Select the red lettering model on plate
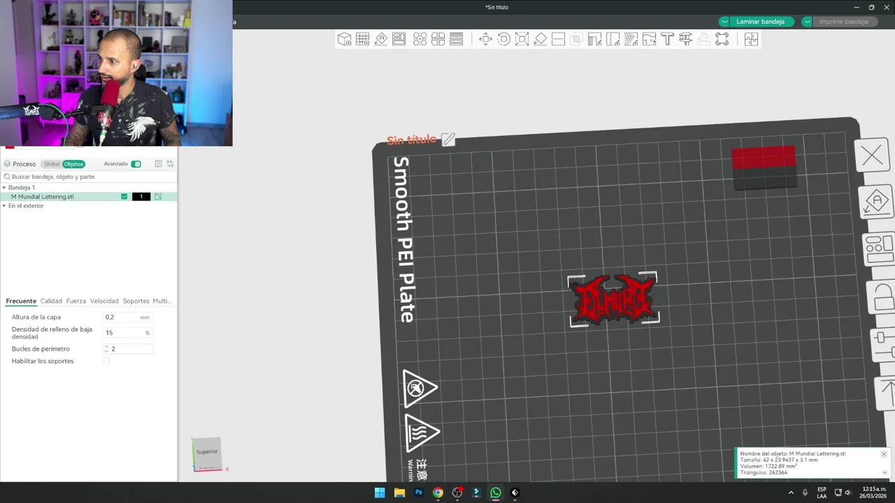The height and width of the screenshot is (503, 895). point(613,299)
